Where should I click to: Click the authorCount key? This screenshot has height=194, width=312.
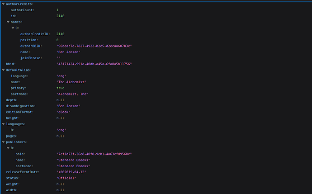coord(22,10)
